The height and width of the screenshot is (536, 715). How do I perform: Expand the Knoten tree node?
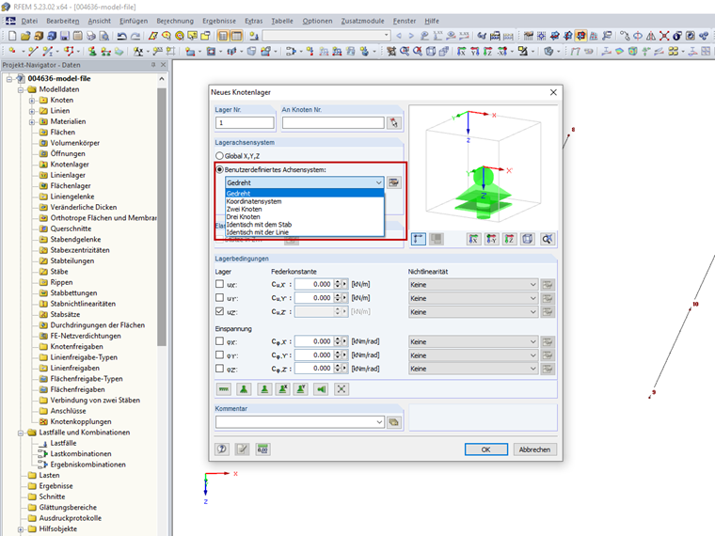32,101
